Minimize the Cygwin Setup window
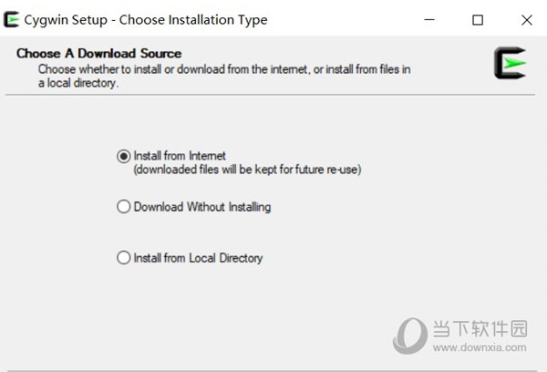The image size is (547, 372). click(429, 20)
